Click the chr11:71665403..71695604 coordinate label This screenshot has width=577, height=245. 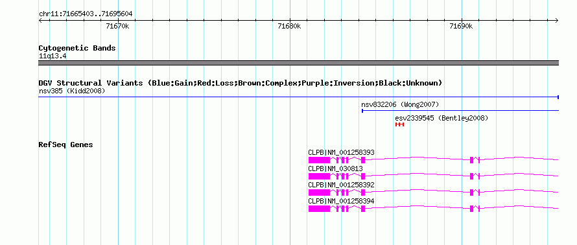tap(86, 14)
